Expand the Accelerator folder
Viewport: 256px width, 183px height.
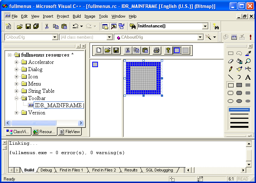click(x=16, y=62)
